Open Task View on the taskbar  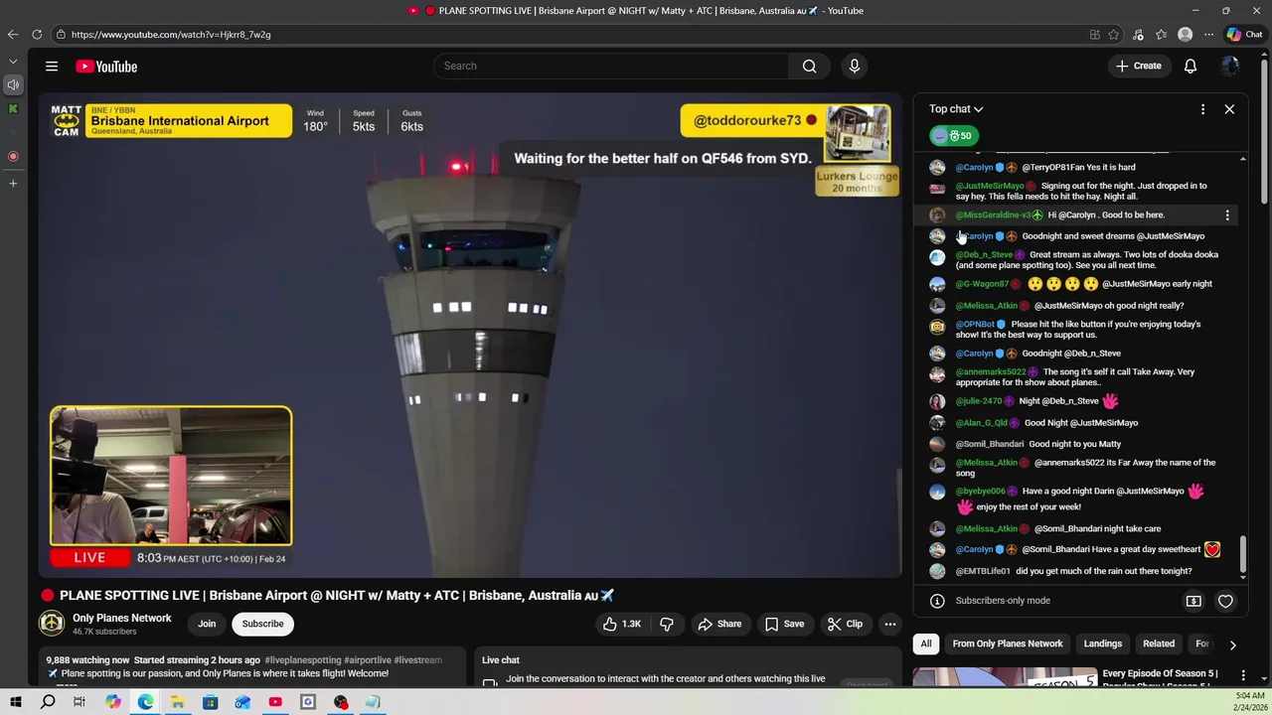coord(79,702)
